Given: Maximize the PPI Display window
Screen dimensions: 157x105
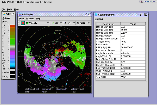Looking at the screenshot, I should [89, 14].
